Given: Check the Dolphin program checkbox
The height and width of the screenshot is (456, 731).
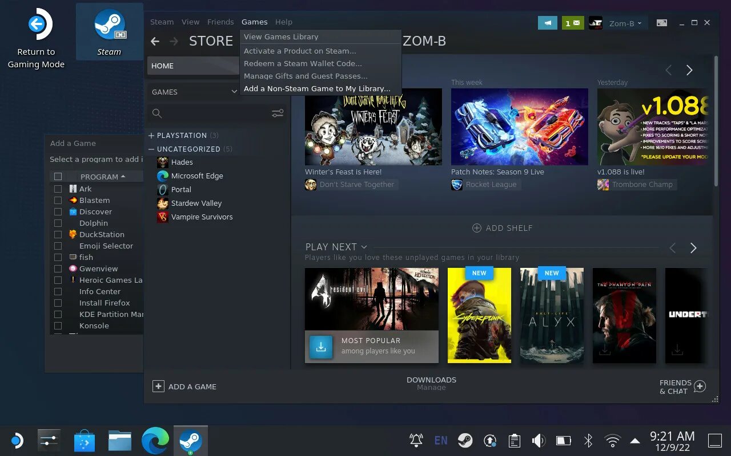Looking at the screenshot, I should point(58,223).
